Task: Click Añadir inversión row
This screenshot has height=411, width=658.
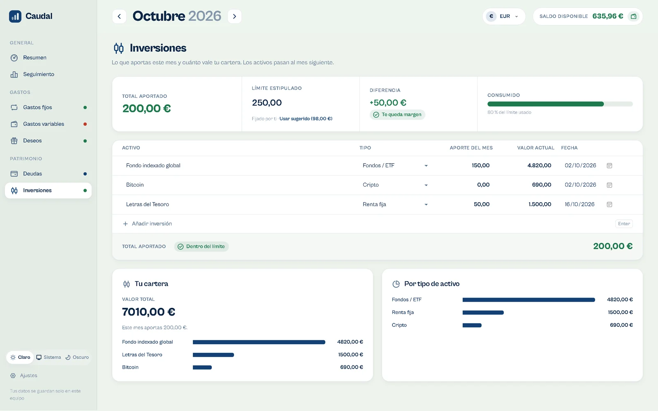Action: pos(377,224)
